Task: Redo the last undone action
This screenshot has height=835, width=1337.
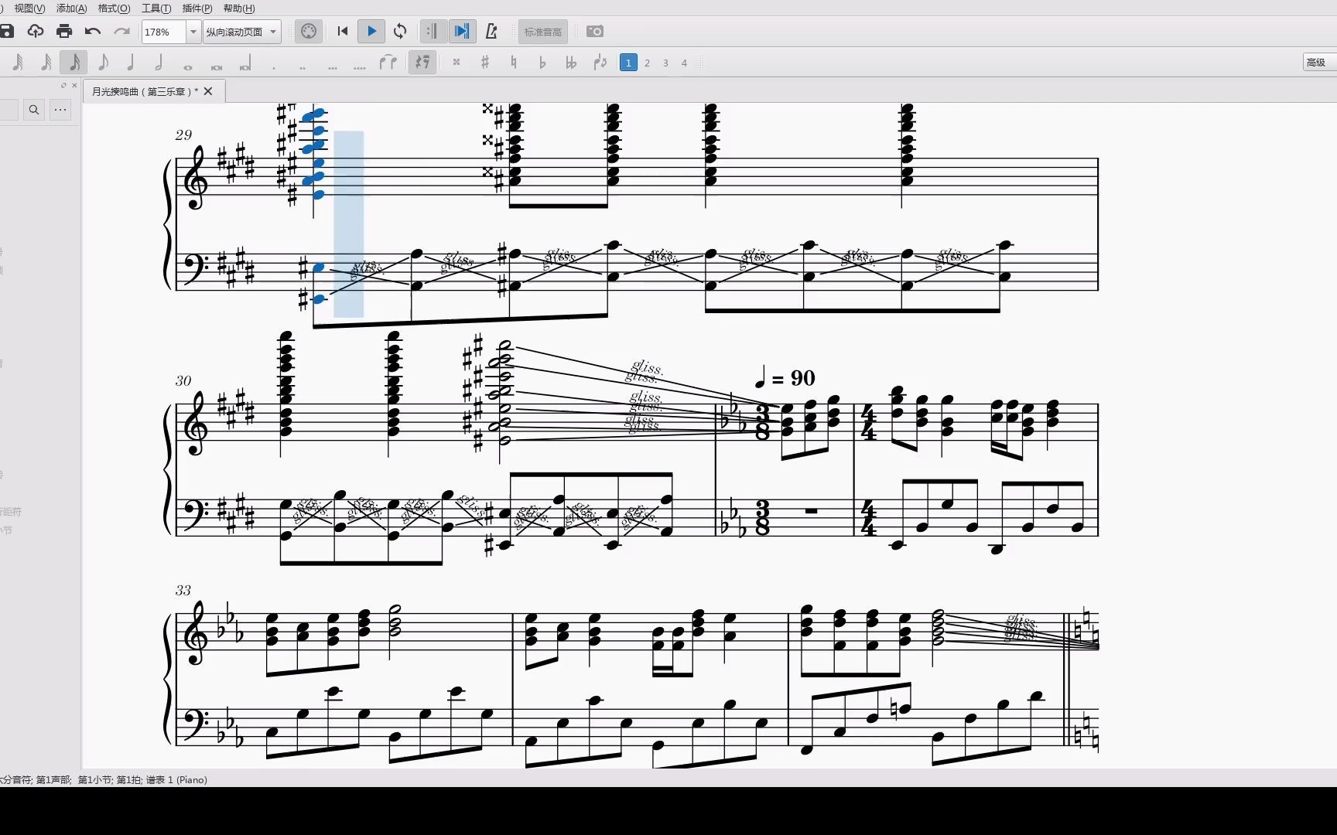Action: coord(121,31)
